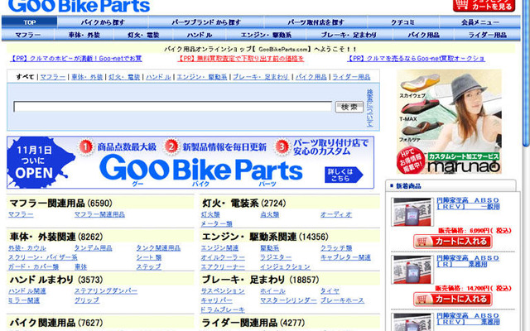
Task: Choose マフラー search filter link
Action: point(53,77)
